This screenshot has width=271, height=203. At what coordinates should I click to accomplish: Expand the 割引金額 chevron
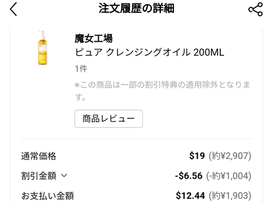pos(64,176)
